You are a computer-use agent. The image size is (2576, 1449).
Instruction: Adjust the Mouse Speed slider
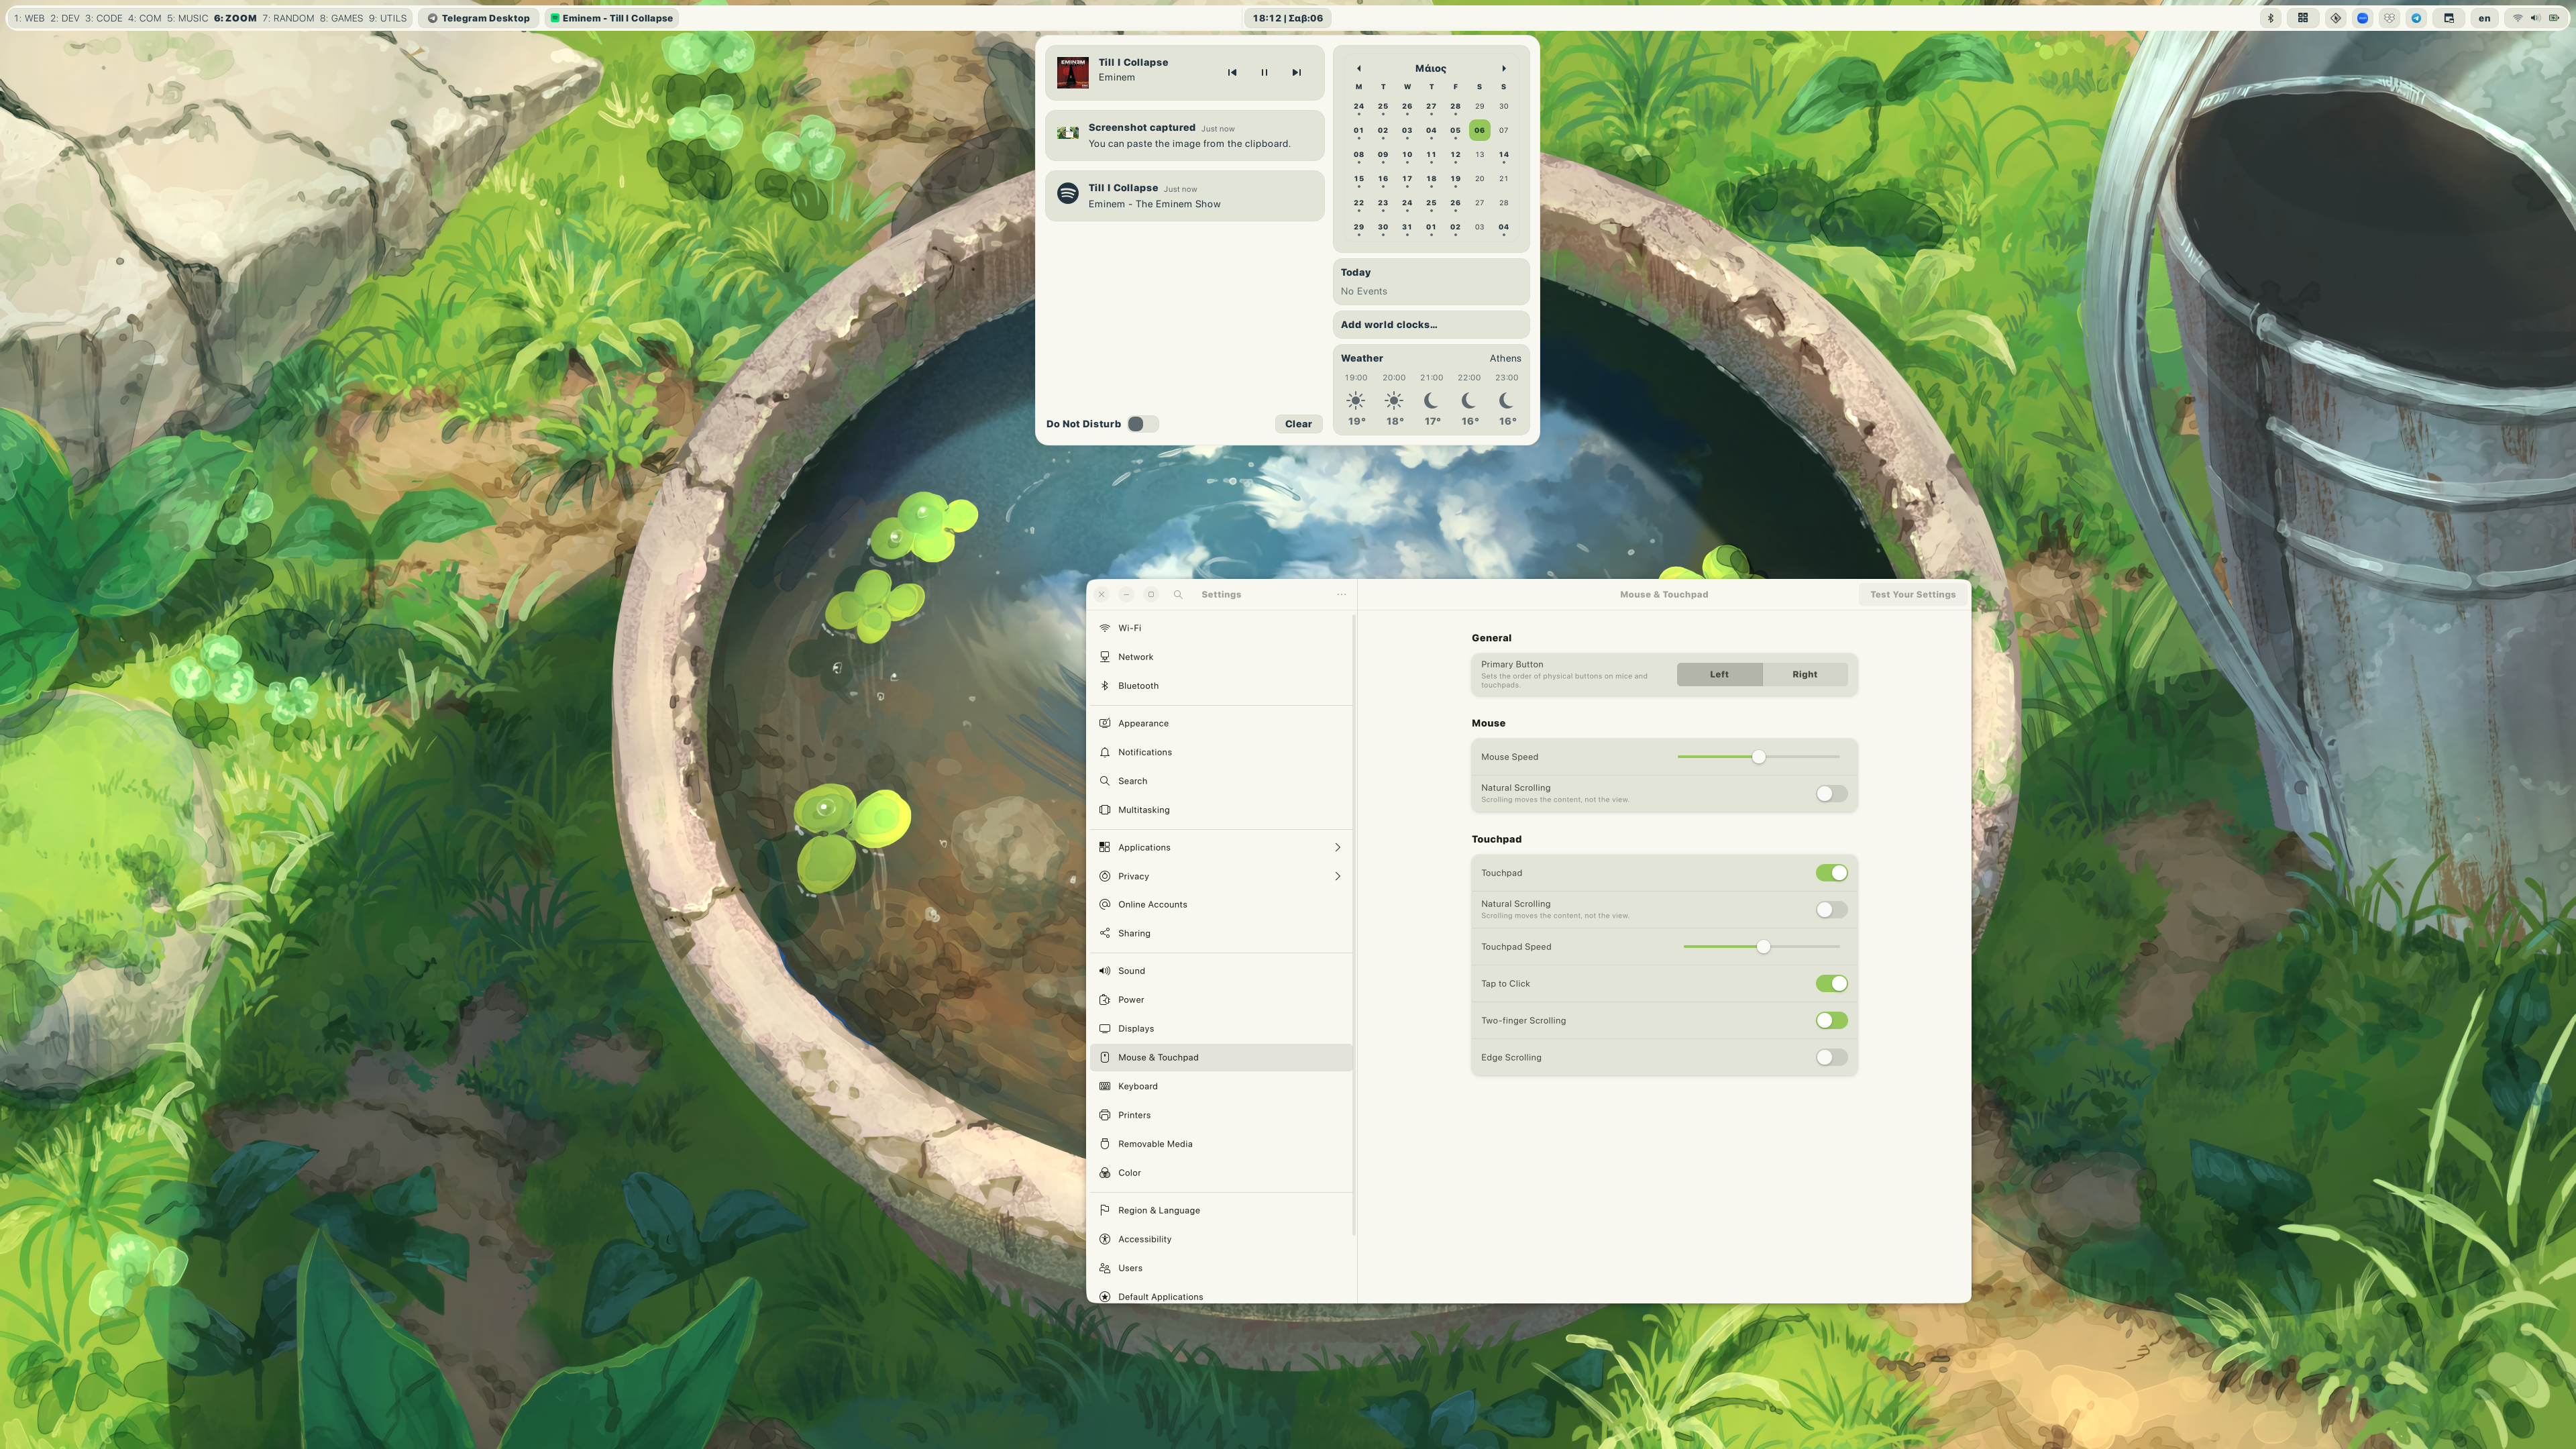[x=1758, y=757]
